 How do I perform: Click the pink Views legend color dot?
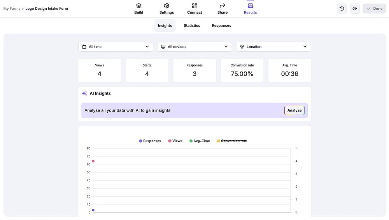(170, 141)
